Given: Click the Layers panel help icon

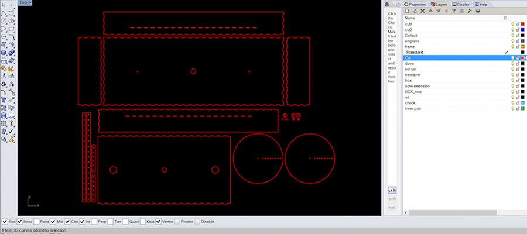Looking at the screenshot, I should point(478,11).
